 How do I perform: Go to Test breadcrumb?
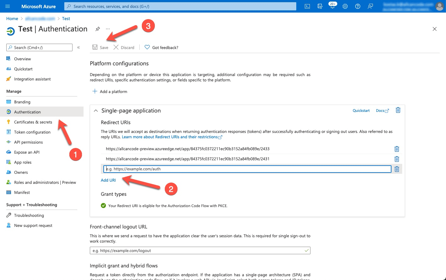[x=66, y=19]
